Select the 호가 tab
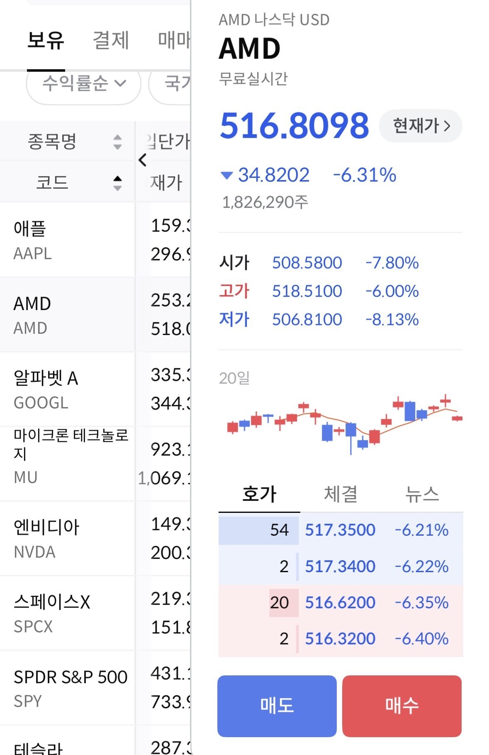 (x=259, y=494)
